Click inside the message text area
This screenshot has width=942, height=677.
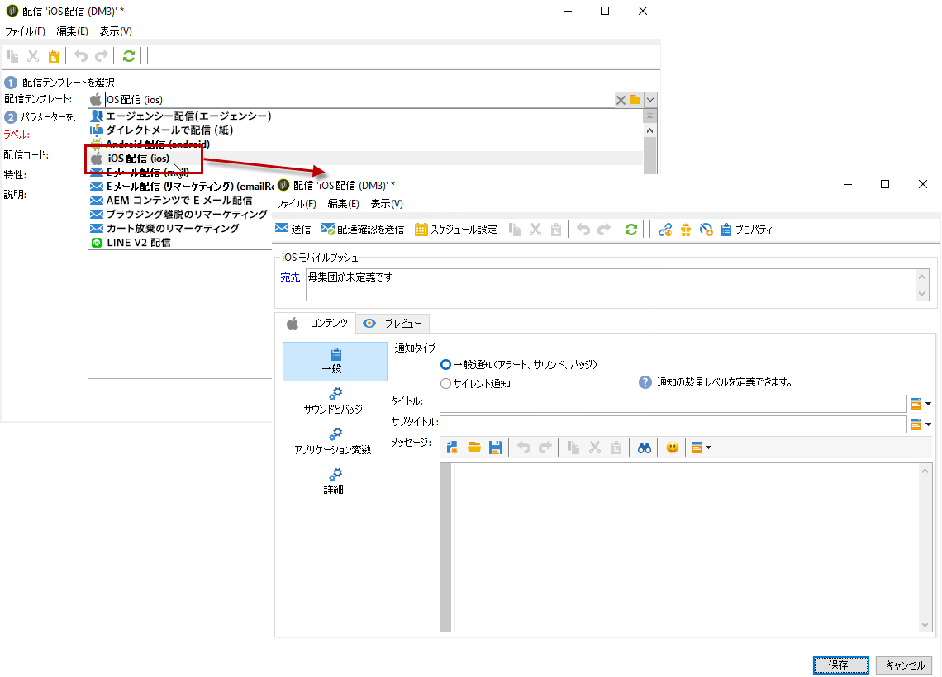(676, 547)
